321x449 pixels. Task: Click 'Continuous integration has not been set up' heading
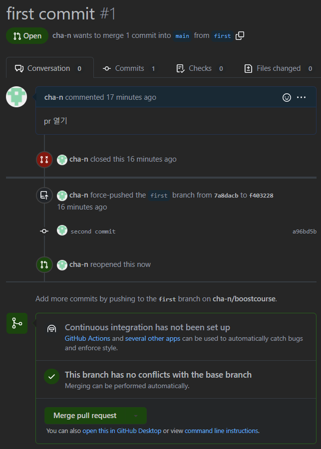(x=147, y=327)
